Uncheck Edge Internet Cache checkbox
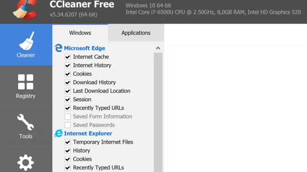This screenshot has height=172, width=307. click(x=68, y=57)
